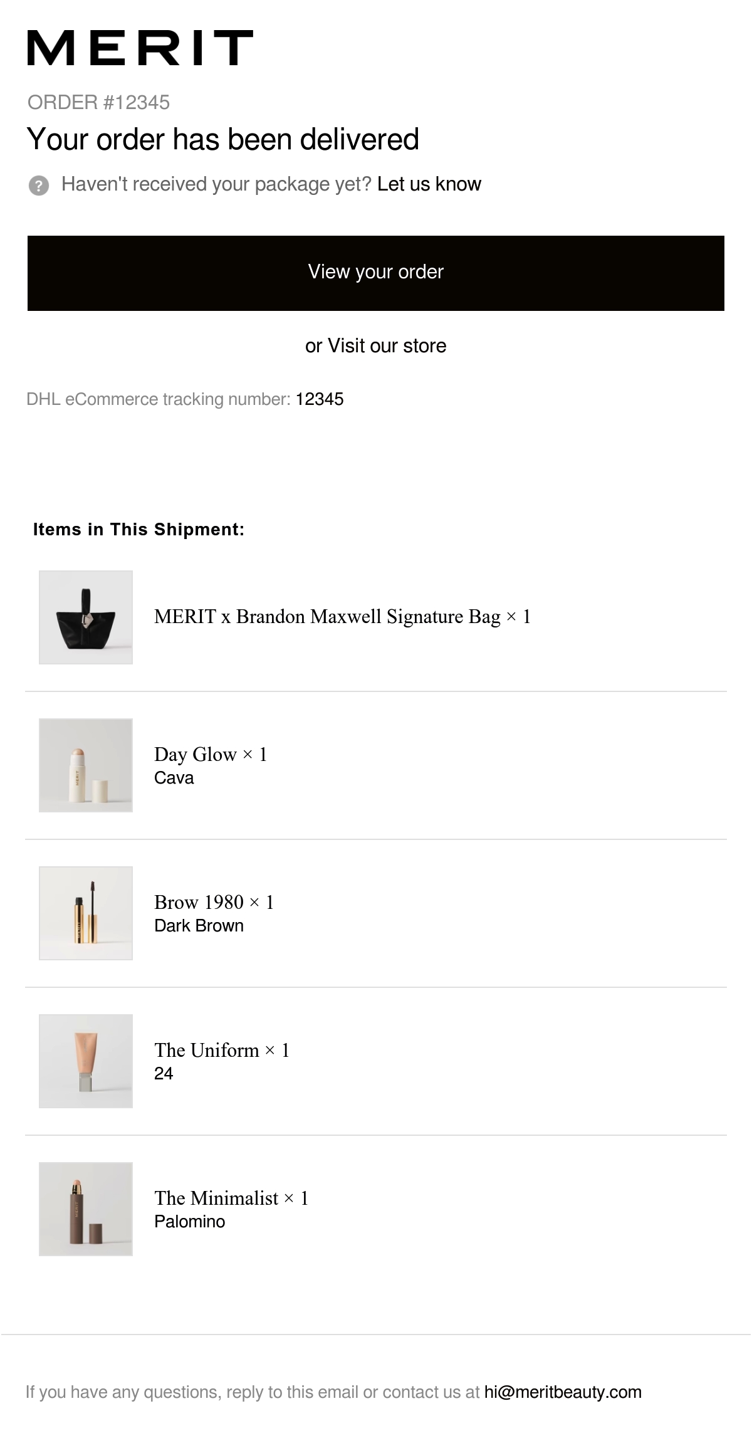Image resolution: width=752 pixels, height=1453 pixels.
Task: Click the MERIT logo at top
Action: tap(140, 47)
